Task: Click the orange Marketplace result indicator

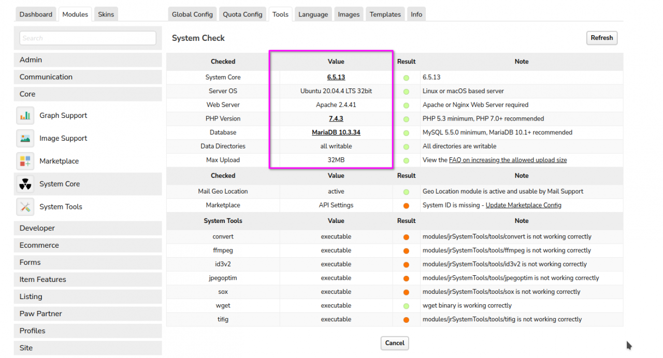Action: point(406,205)
